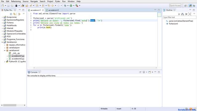Toggle Link with Editor in Package Explorer

tap(14, 14)
